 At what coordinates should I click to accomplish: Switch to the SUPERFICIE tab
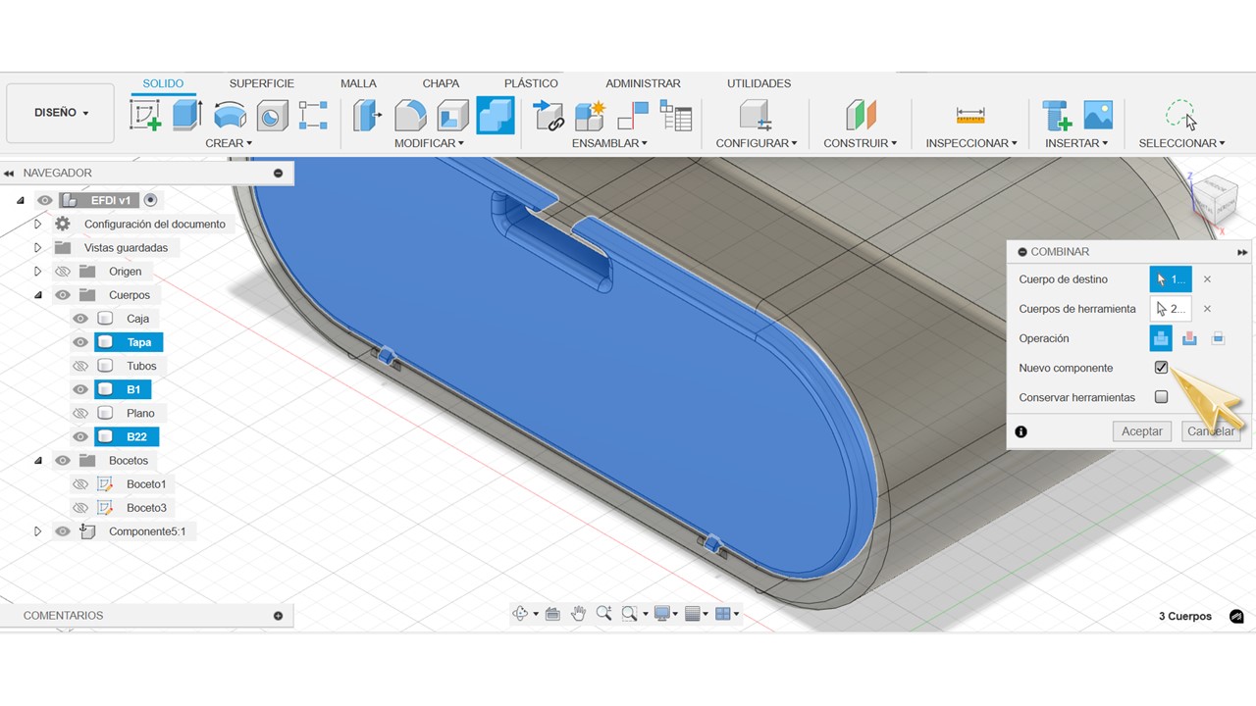(261, 83)
